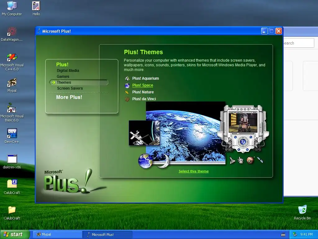The image size is (318, 239).
Task: Click the Plus! Aquarium fish icon
Action: point(127,78)
